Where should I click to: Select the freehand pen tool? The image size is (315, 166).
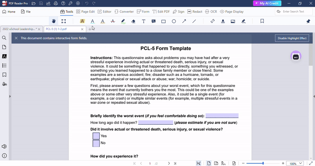[x=123, y=21]
